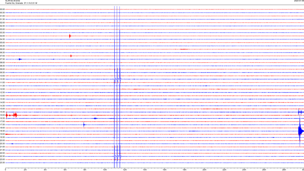304x171 pixels.
Task: Click the red spike on the 04:00 trace
Action: tap(70, 36)
